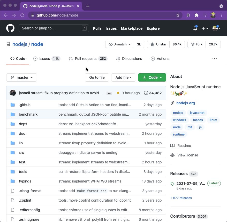Open the Chrome tab search arrow
Screen dimensions: 227x222
tap(221, 6)
